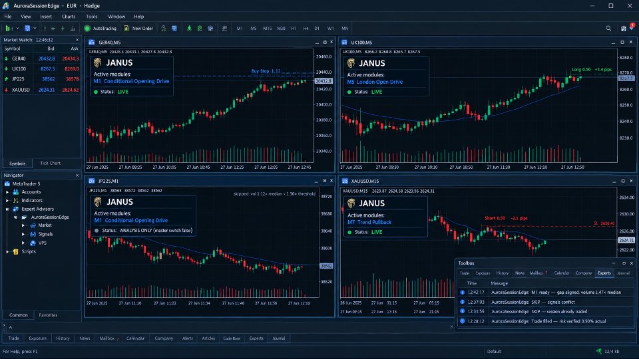
Task: Open the View menu
Action: pyautogui.click(x=26, y=17)
